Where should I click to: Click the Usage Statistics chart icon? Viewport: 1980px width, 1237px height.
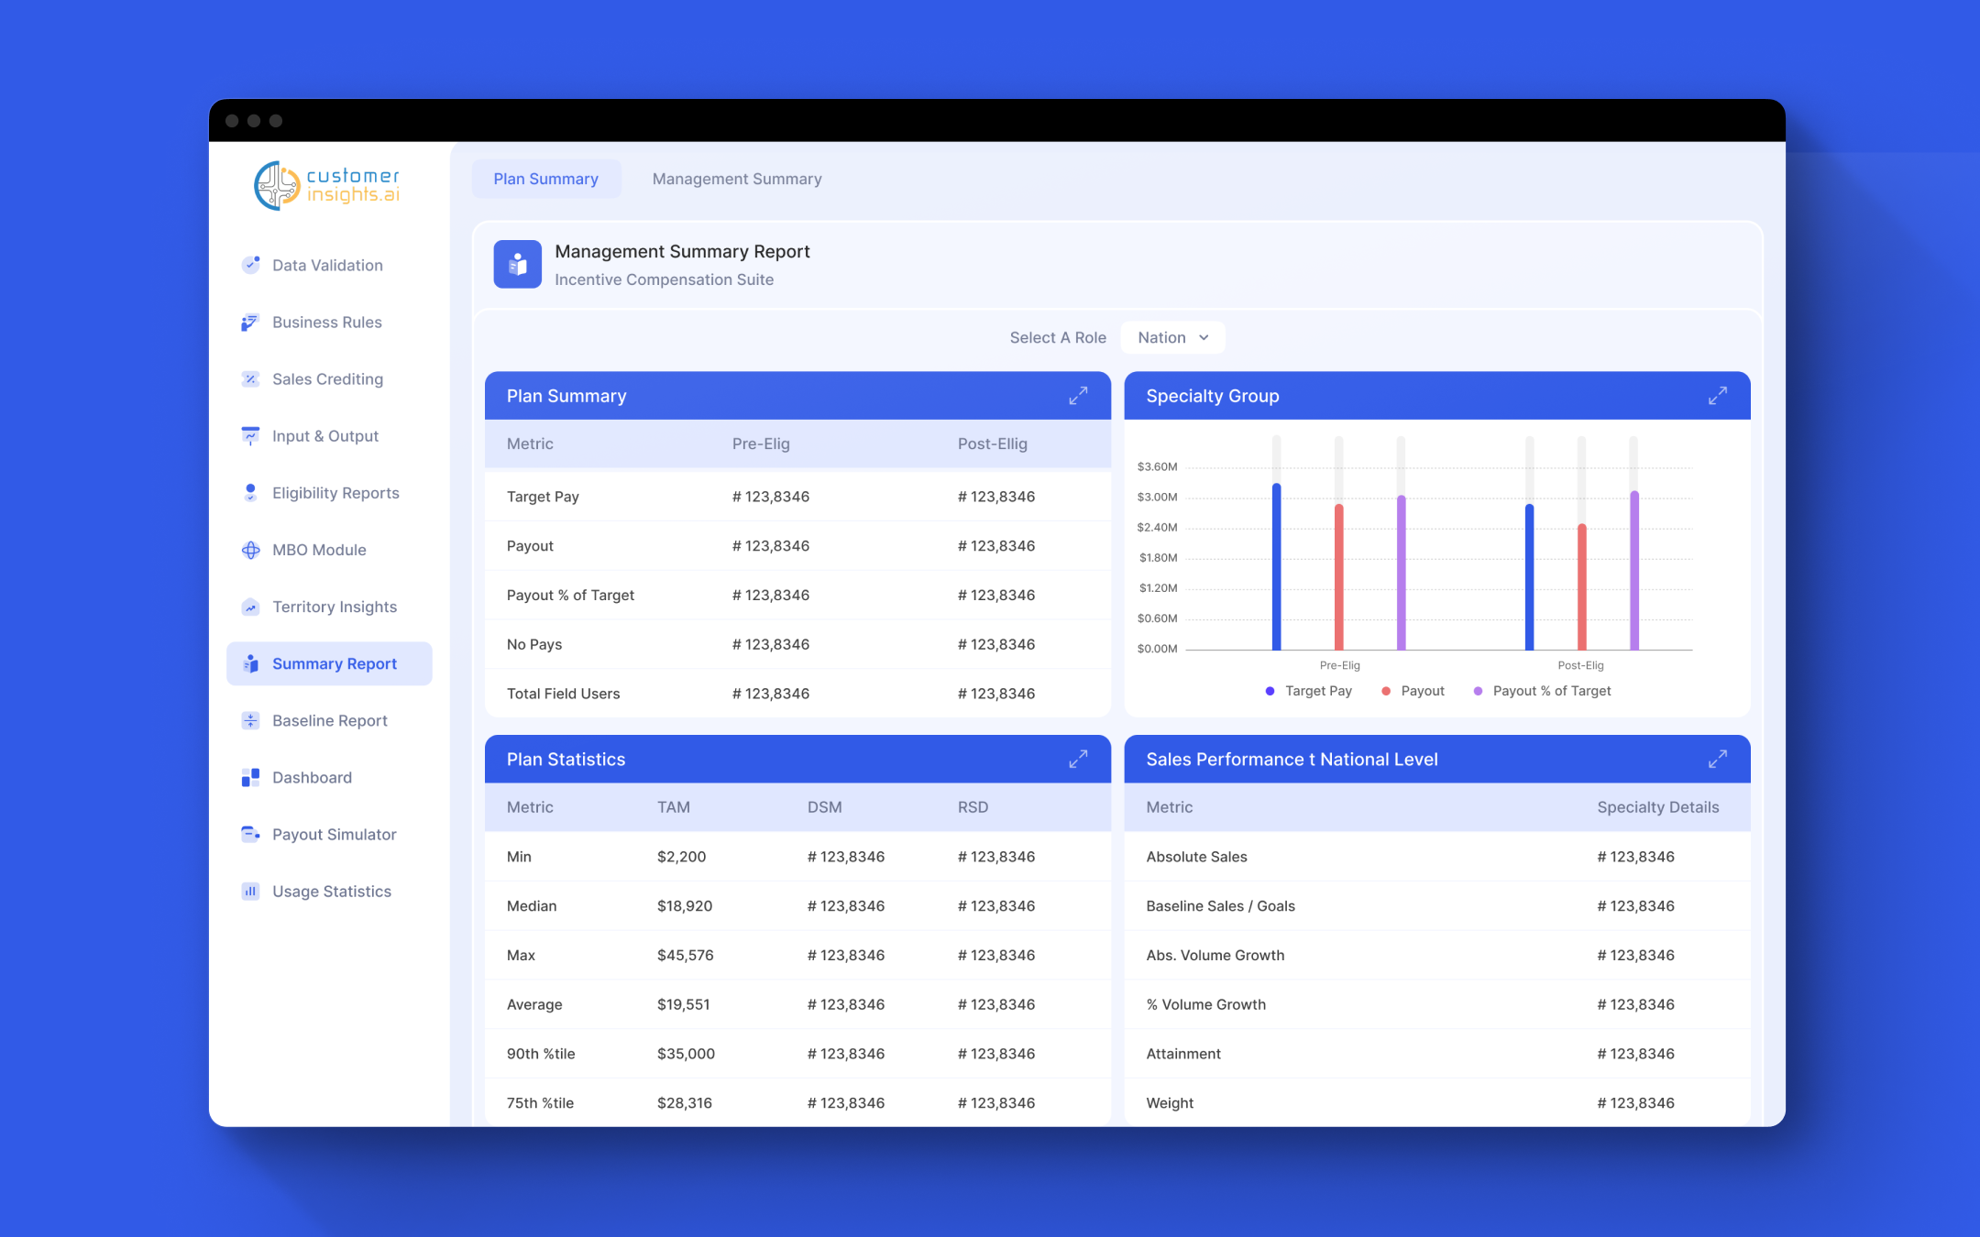(250, 891)
